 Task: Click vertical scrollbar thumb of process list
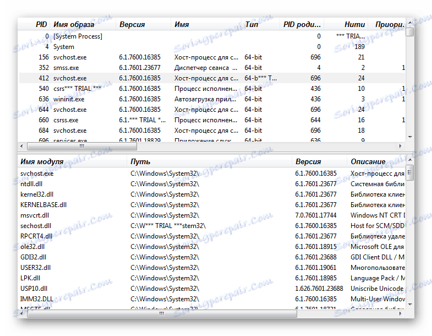(x=410, y=31)
